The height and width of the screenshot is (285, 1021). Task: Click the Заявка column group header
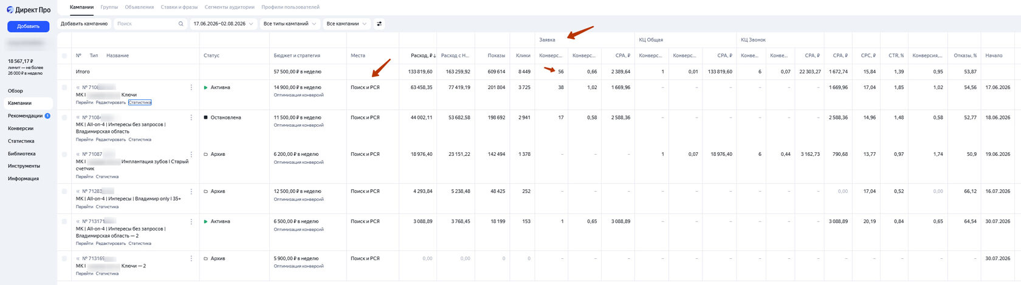pos(547,40)
